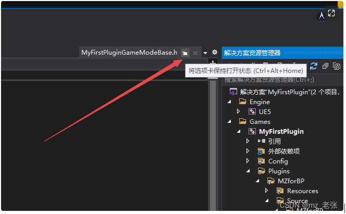Click the Solution Explorer search box
346x214 pixels.
[282, 80]
